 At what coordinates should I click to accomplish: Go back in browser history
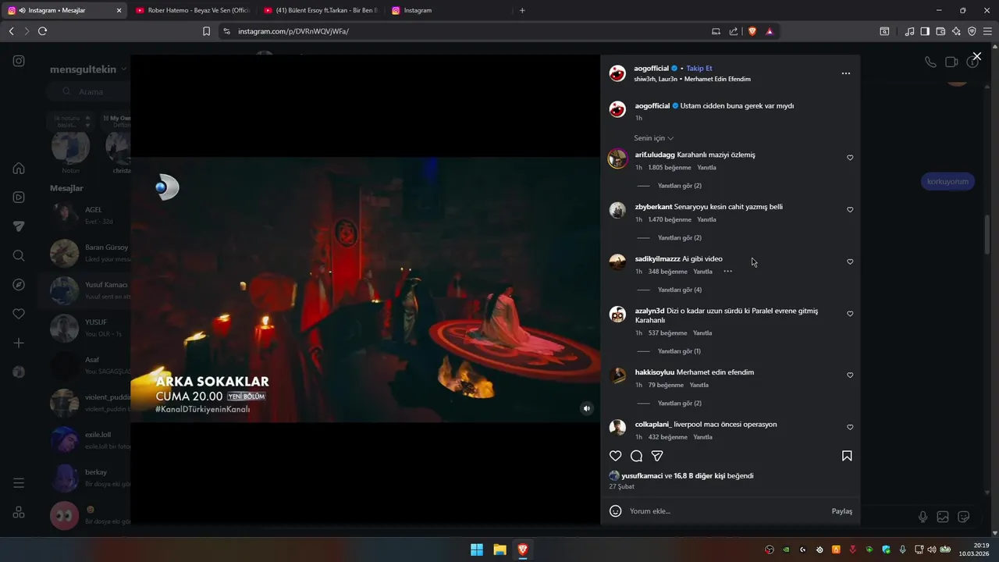[11, 31]
